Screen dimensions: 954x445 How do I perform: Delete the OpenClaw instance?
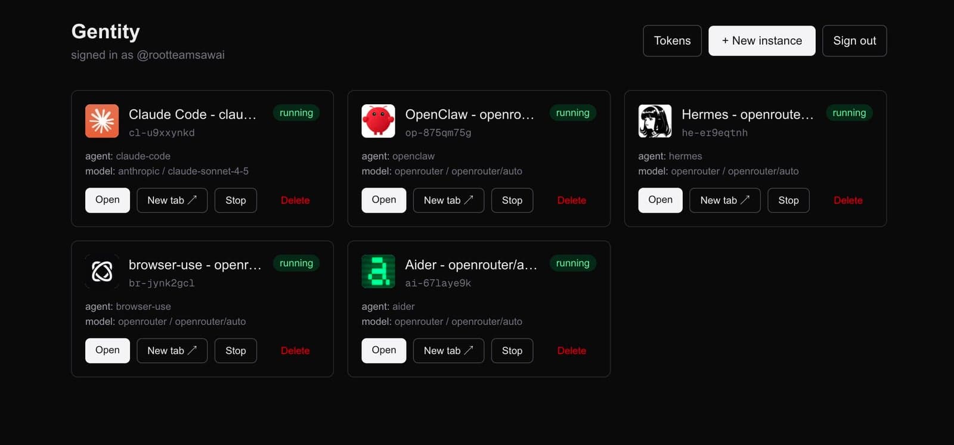point(572,200)
